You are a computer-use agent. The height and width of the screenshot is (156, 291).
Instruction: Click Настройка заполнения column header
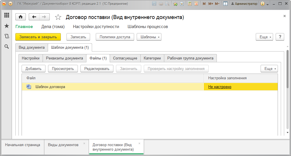pos(241,78)
